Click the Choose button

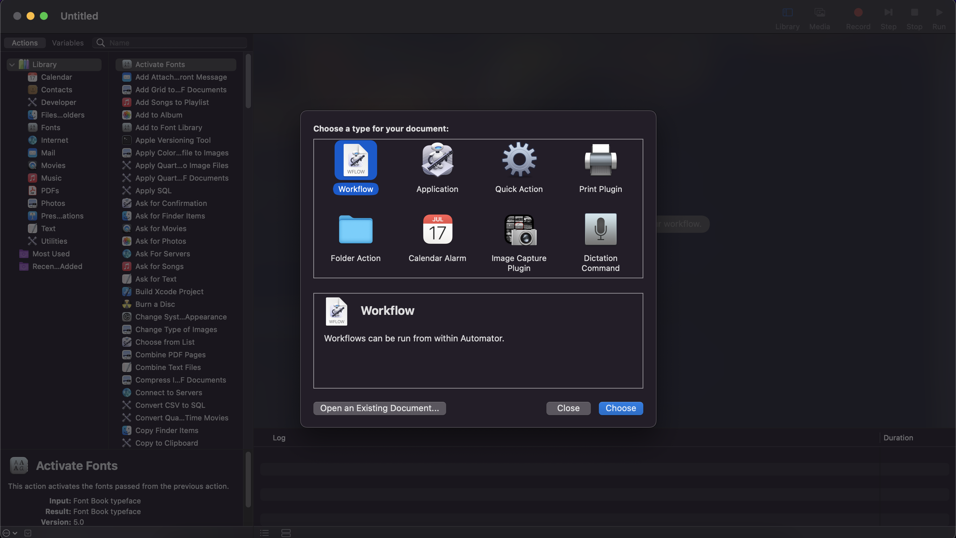point(620,408)
